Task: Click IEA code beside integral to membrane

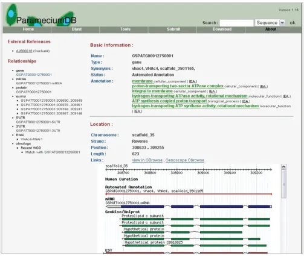Action: (x=212, y=92)
